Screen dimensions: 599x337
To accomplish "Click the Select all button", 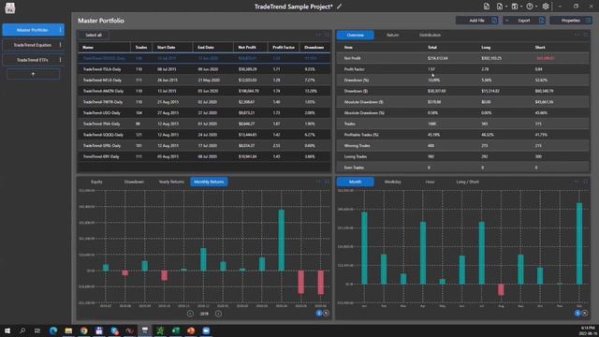I will (x=94, y=36).
